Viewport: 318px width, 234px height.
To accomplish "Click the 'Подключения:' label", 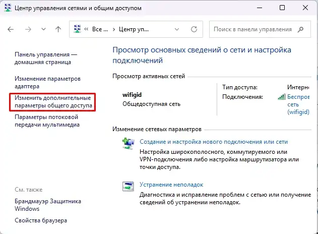I will [x=242, y=97].
